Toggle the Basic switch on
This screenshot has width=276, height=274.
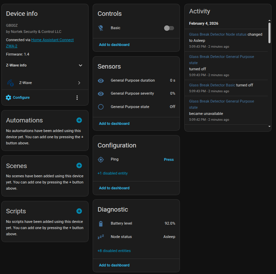(x=169, y=28)
